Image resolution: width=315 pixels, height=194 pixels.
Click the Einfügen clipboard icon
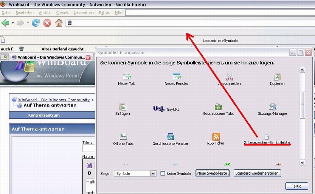(123, 107)
